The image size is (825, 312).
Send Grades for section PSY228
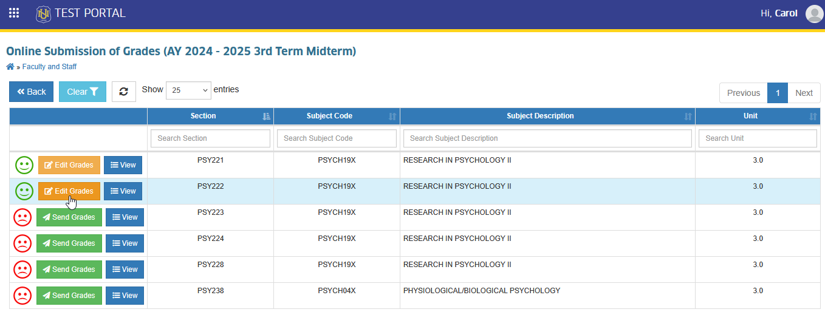click(69, 270)
